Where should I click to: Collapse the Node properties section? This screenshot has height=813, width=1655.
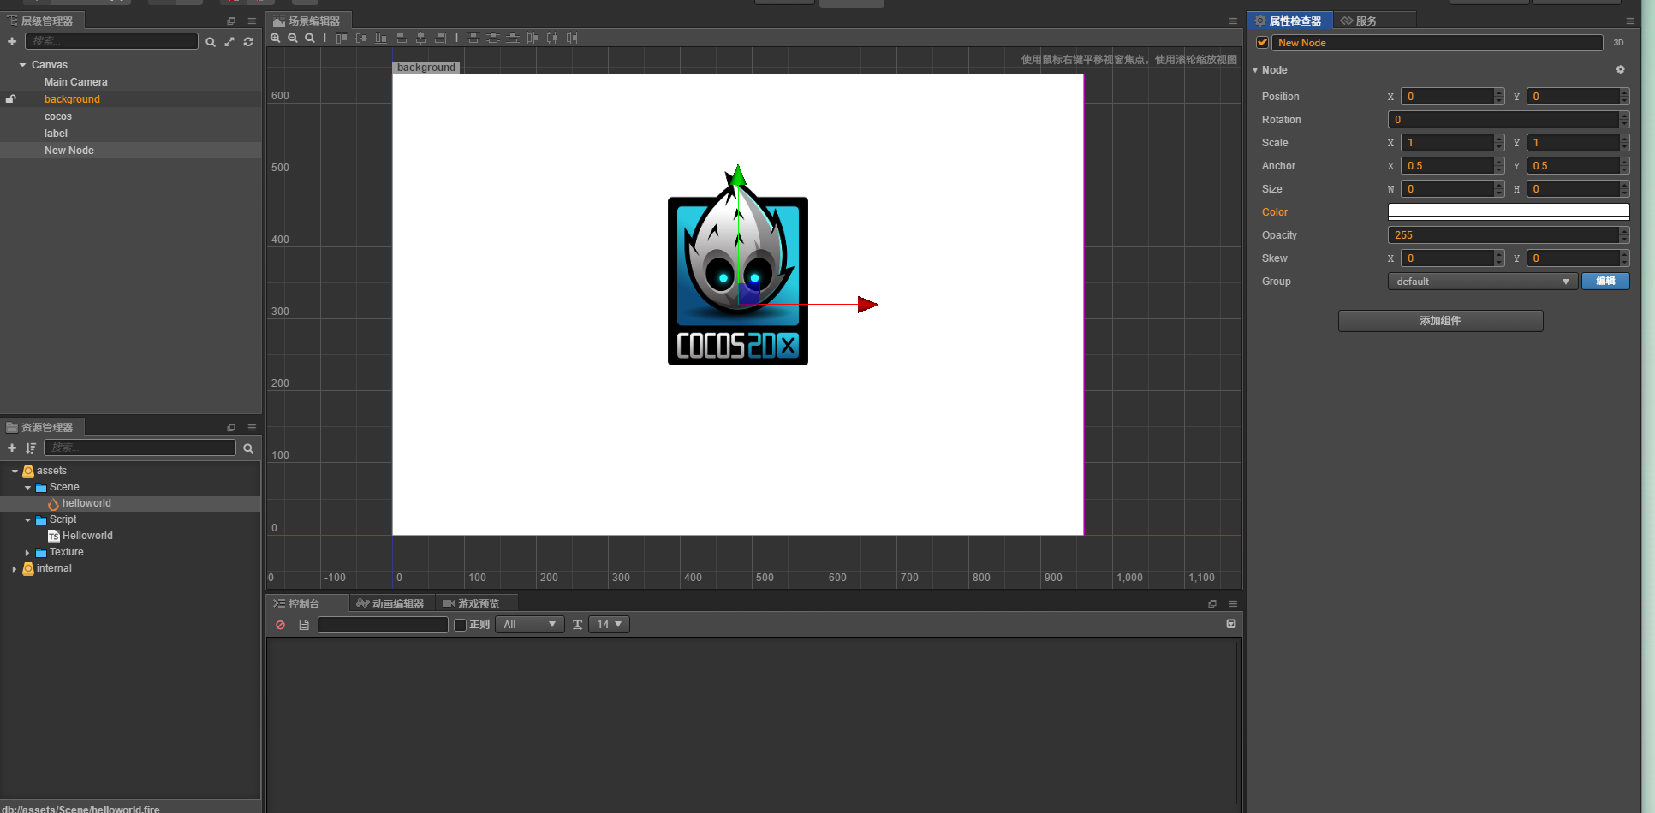[1255, 70]
